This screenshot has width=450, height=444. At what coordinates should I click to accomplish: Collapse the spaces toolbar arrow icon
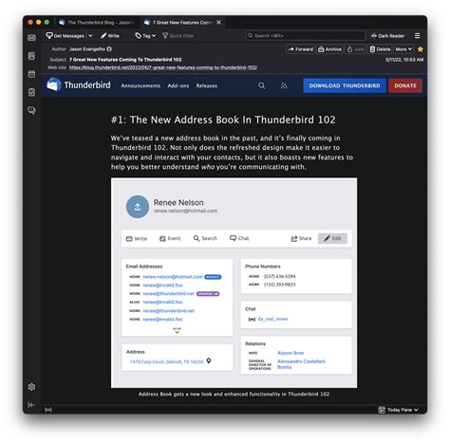click(31, 405)
